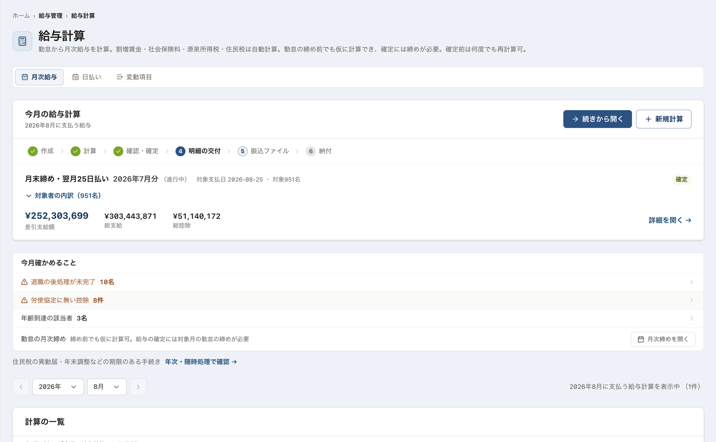Open the 年齢到達の該当者 3名 row

click(x=358, y=319)
